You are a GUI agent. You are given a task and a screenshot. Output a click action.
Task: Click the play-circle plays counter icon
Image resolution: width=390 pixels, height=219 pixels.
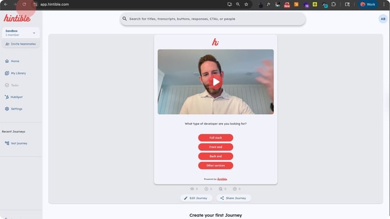pyautogui.click(x=206, y=189)
